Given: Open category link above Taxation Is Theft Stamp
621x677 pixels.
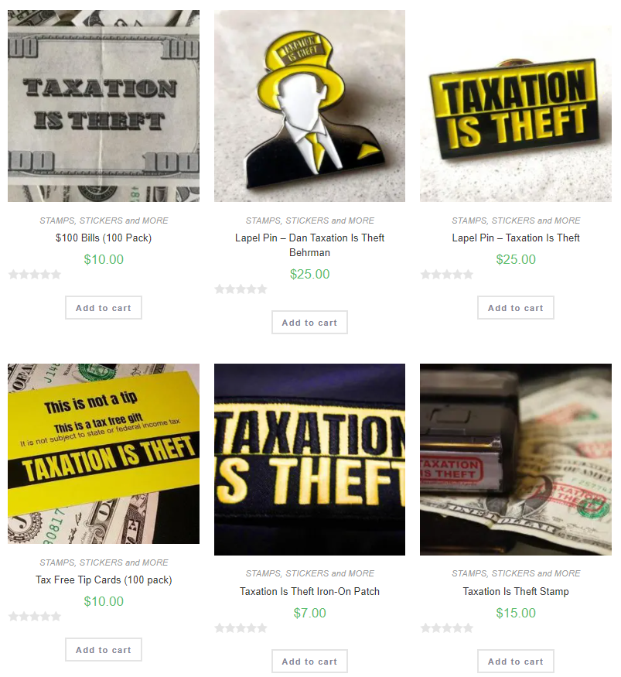Looking at the screenshot, I should pos(516,573).
